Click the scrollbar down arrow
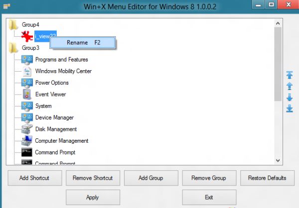Image resolution: width=299 pixels, height=208 pixels. click(x=278, y=160)
